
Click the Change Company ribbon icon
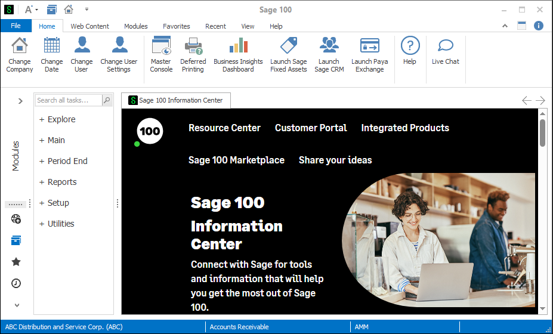click(20, 54)
